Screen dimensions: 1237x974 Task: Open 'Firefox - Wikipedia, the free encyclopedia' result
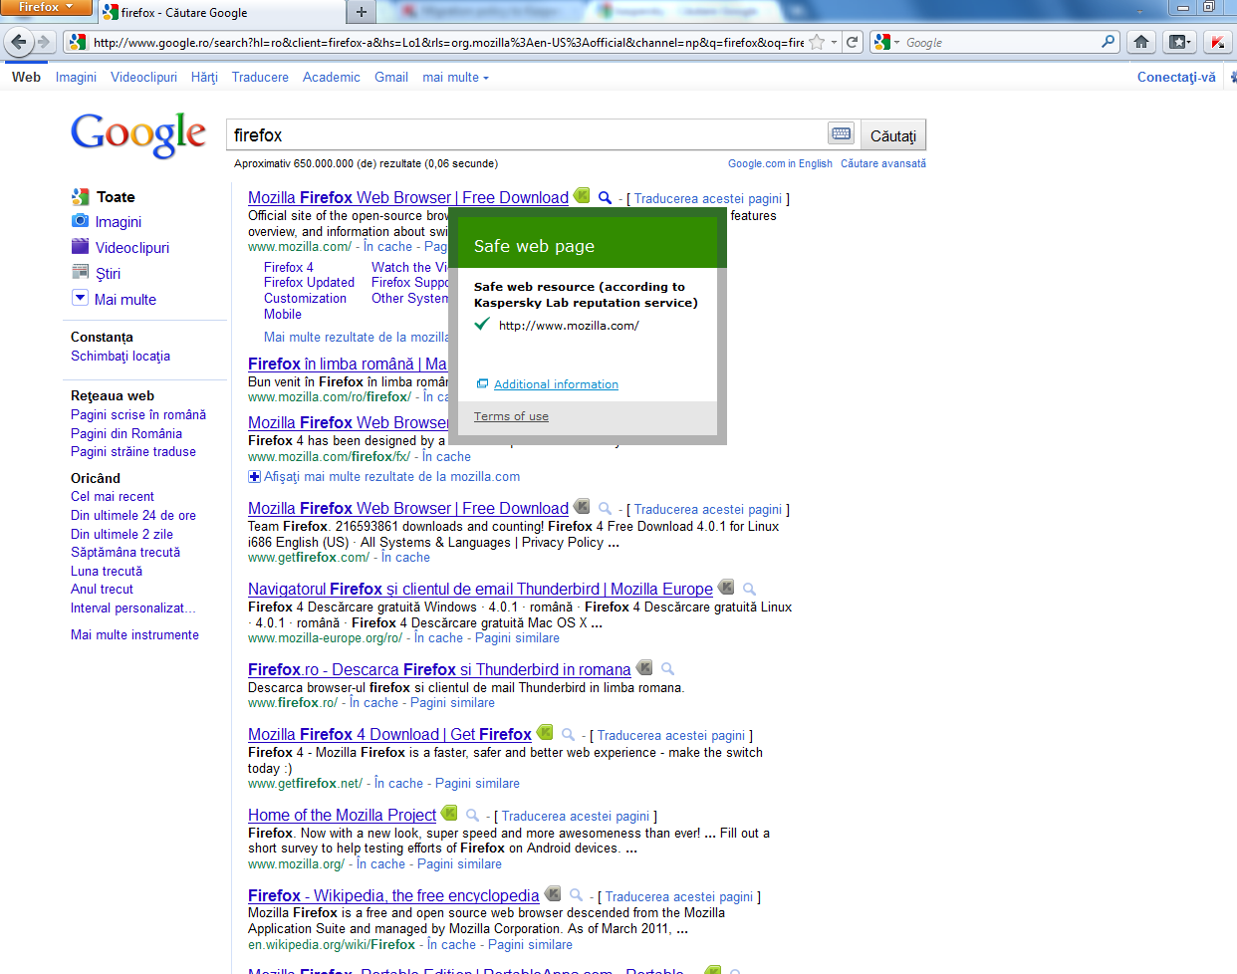click(393, 895)
